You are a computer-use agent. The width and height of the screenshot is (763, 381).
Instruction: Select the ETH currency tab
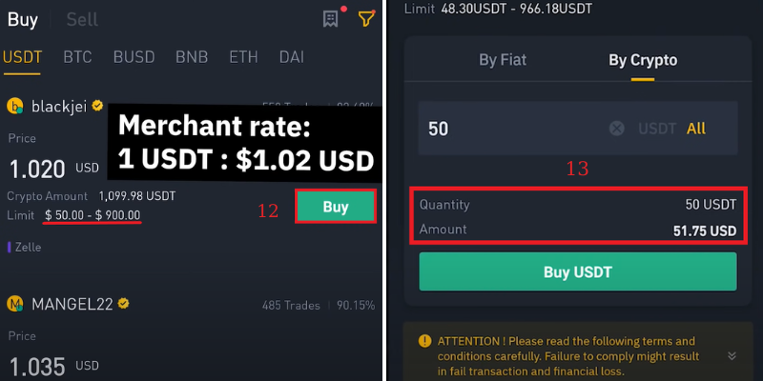click(243, 57)
